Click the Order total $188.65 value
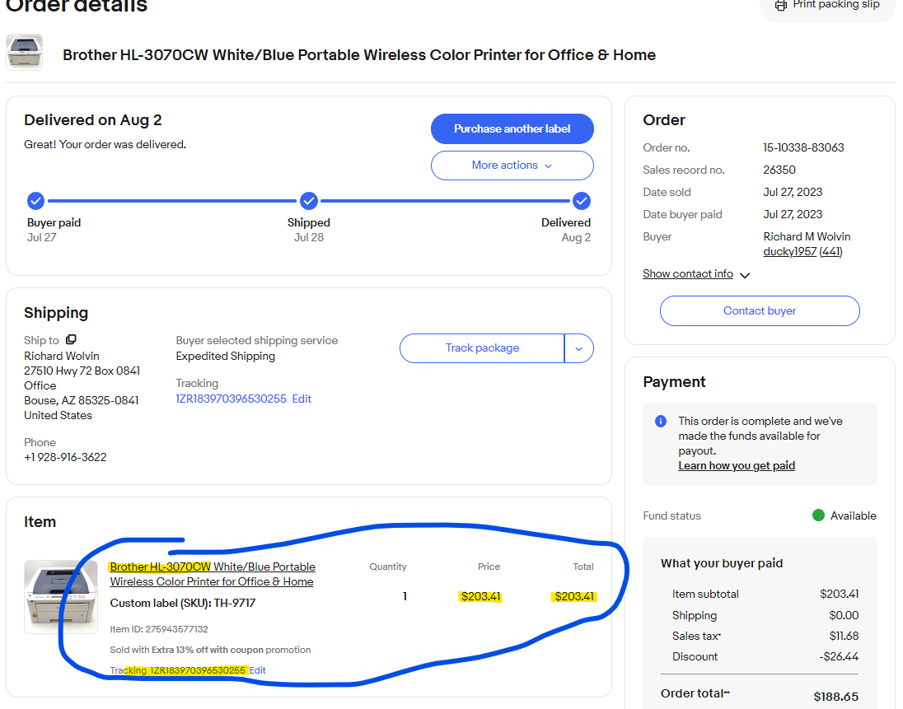903x709 pixels. [x=835, y=697]
